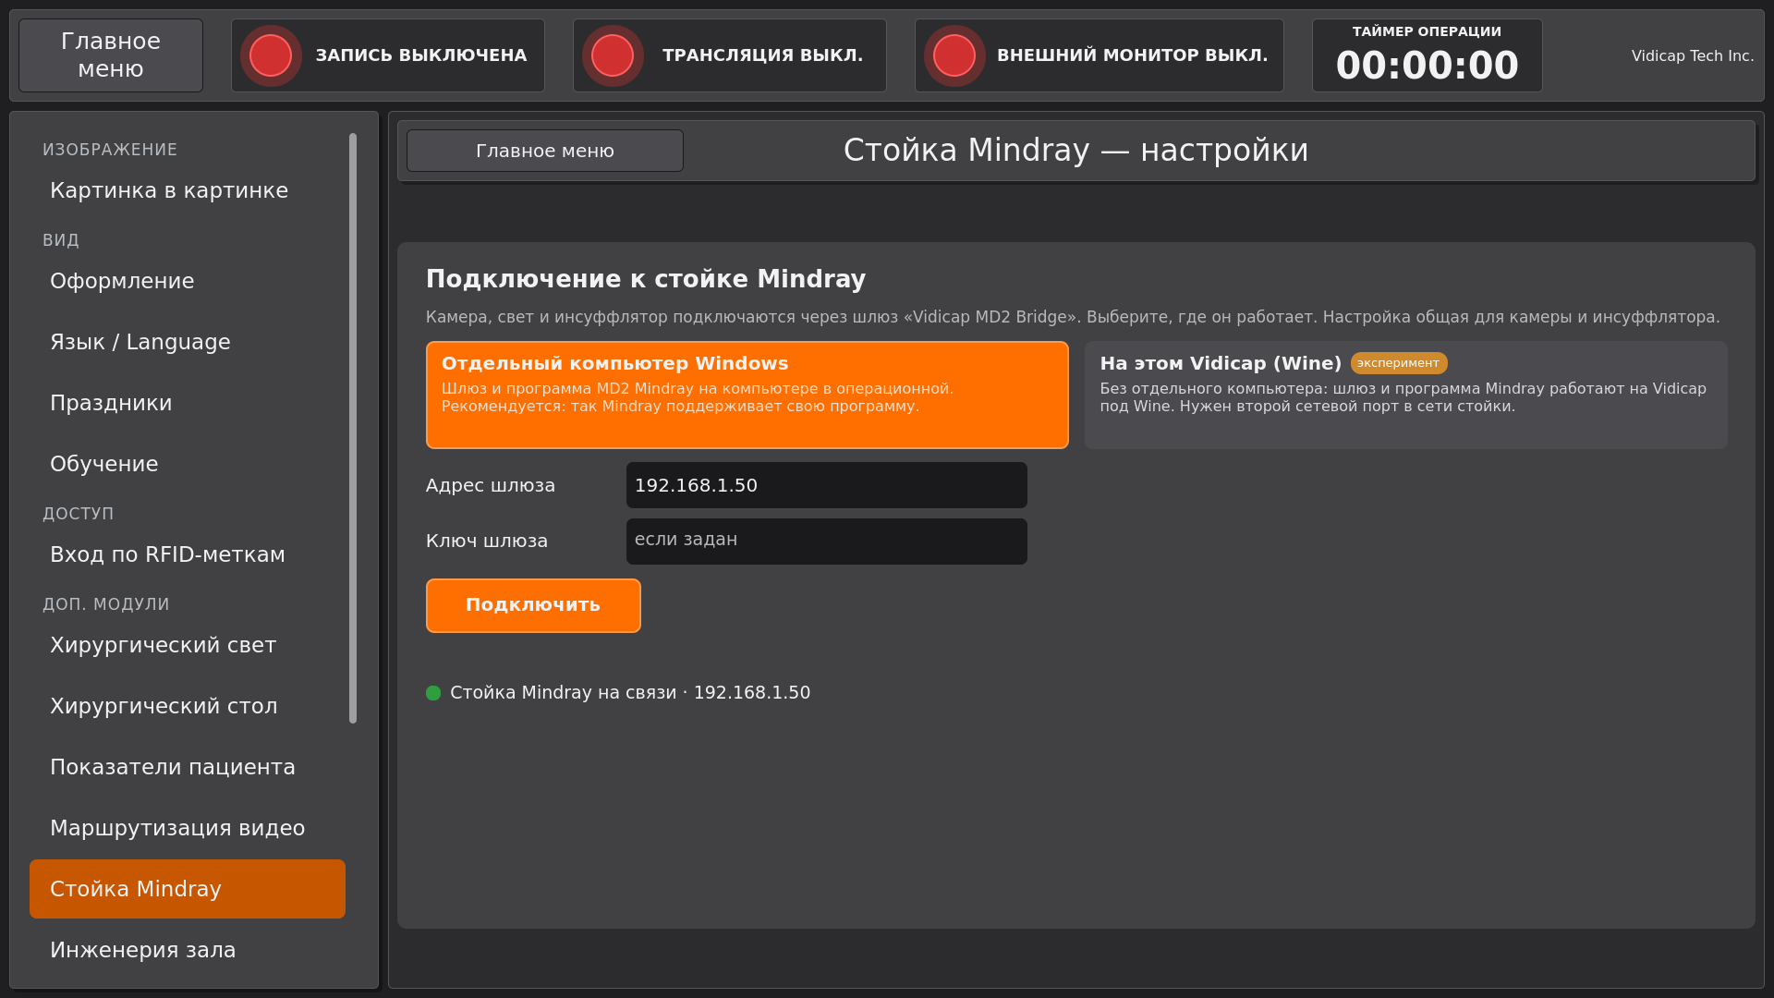Toggle the ВНЕШНИЙ МОНИТОР ВЫКЛ. switch

click(x=1100, y=55)
